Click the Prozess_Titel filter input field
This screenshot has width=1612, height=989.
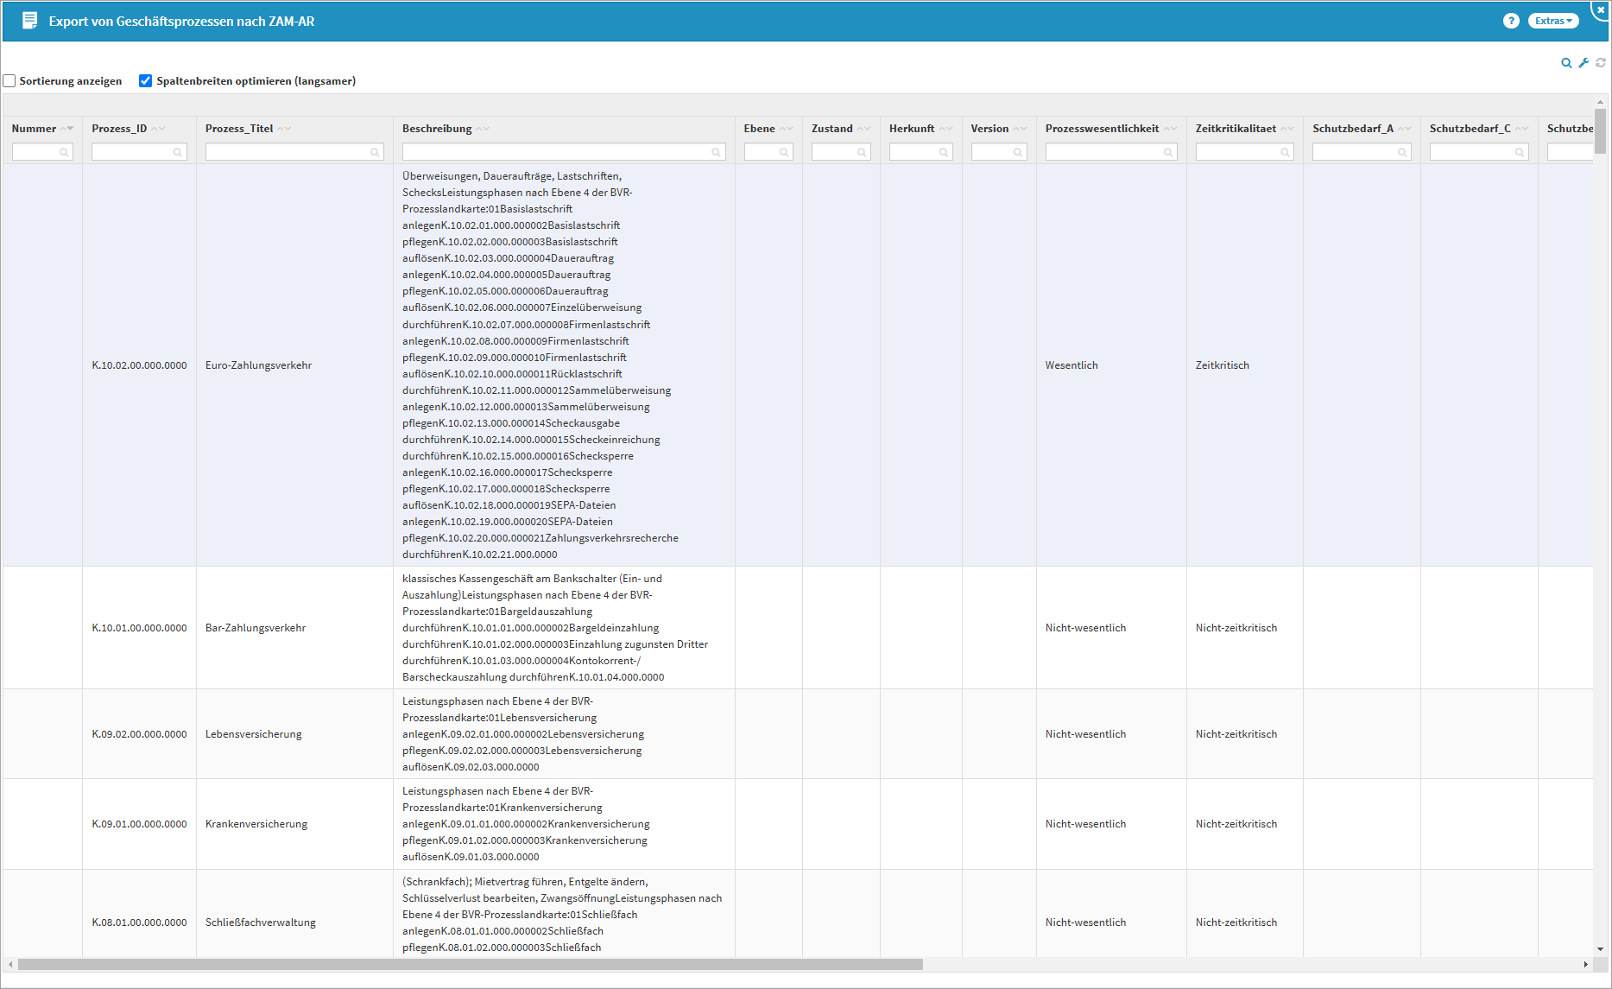point(288,152)
